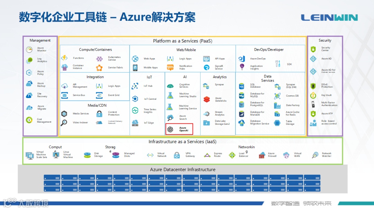The width and height of the screenshot is (374, 210).
Task: Click the Multi-Factor Authentication icon
Action: (313, 104)
